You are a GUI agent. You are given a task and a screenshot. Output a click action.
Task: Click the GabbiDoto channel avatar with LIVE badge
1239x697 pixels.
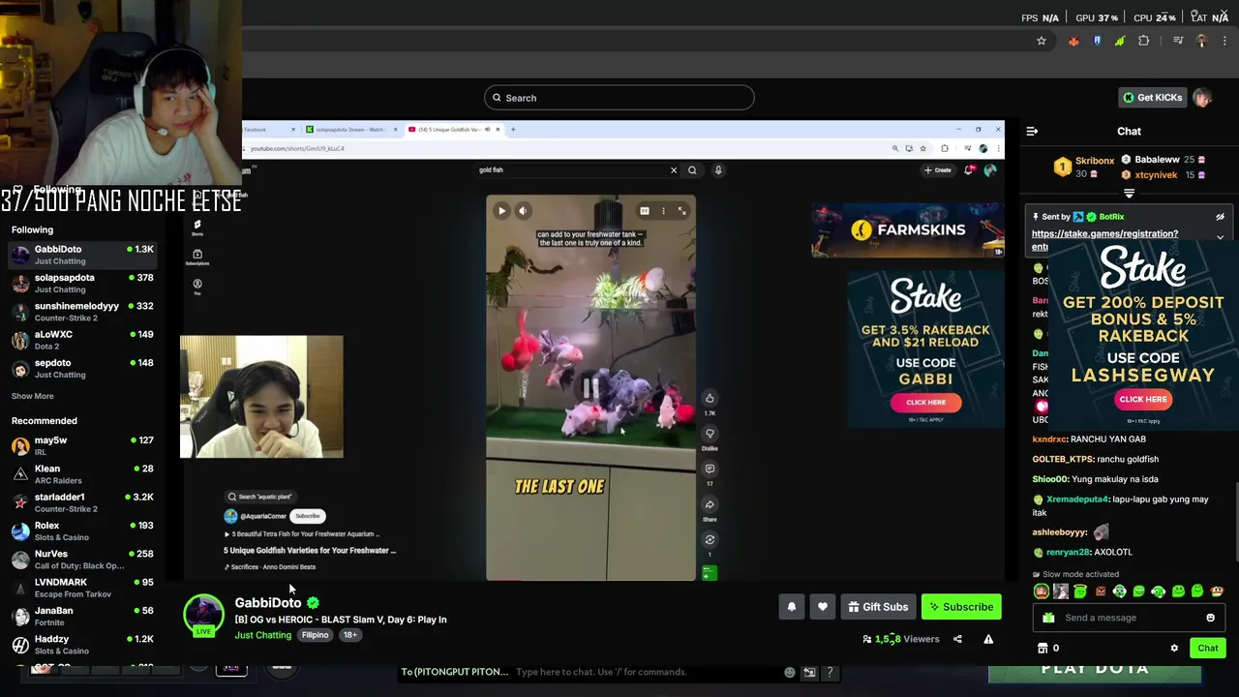(203, 617)
